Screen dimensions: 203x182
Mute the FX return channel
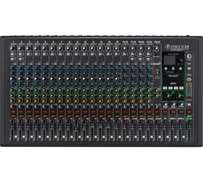click(165, 111)
